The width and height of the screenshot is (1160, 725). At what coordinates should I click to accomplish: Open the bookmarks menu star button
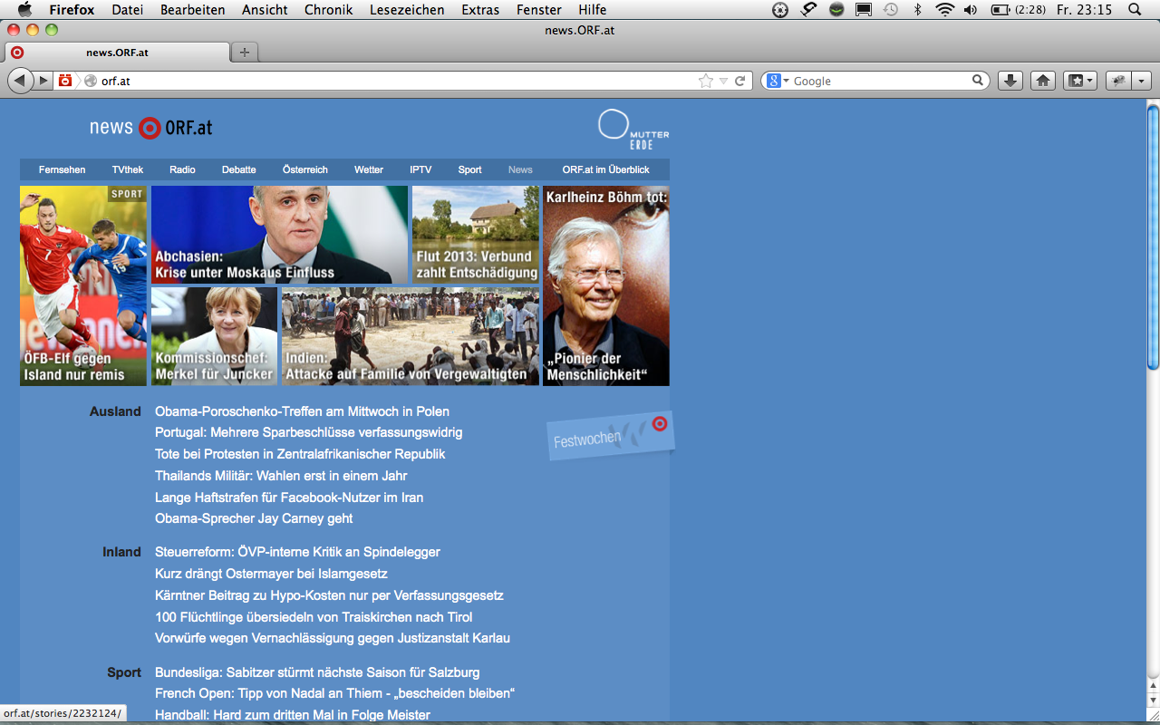tap(1080, 81)
